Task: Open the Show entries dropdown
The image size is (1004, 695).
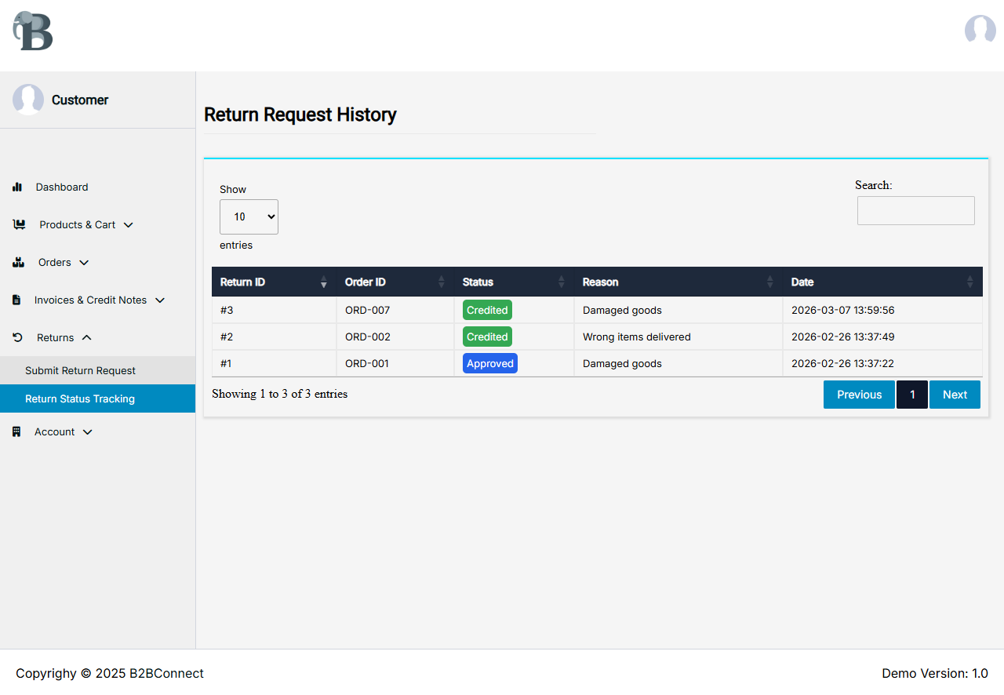Action: pos(249,217)
